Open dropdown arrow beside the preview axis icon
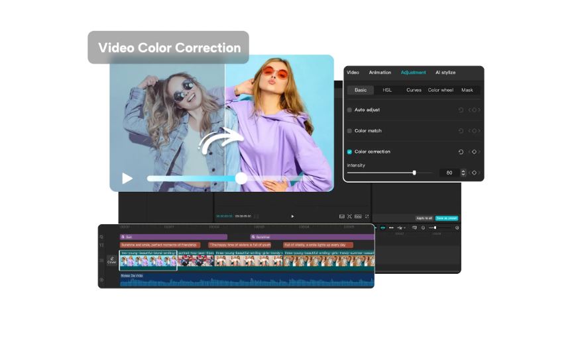This screenshot has height=340, width=578. [x=405, y=228]
